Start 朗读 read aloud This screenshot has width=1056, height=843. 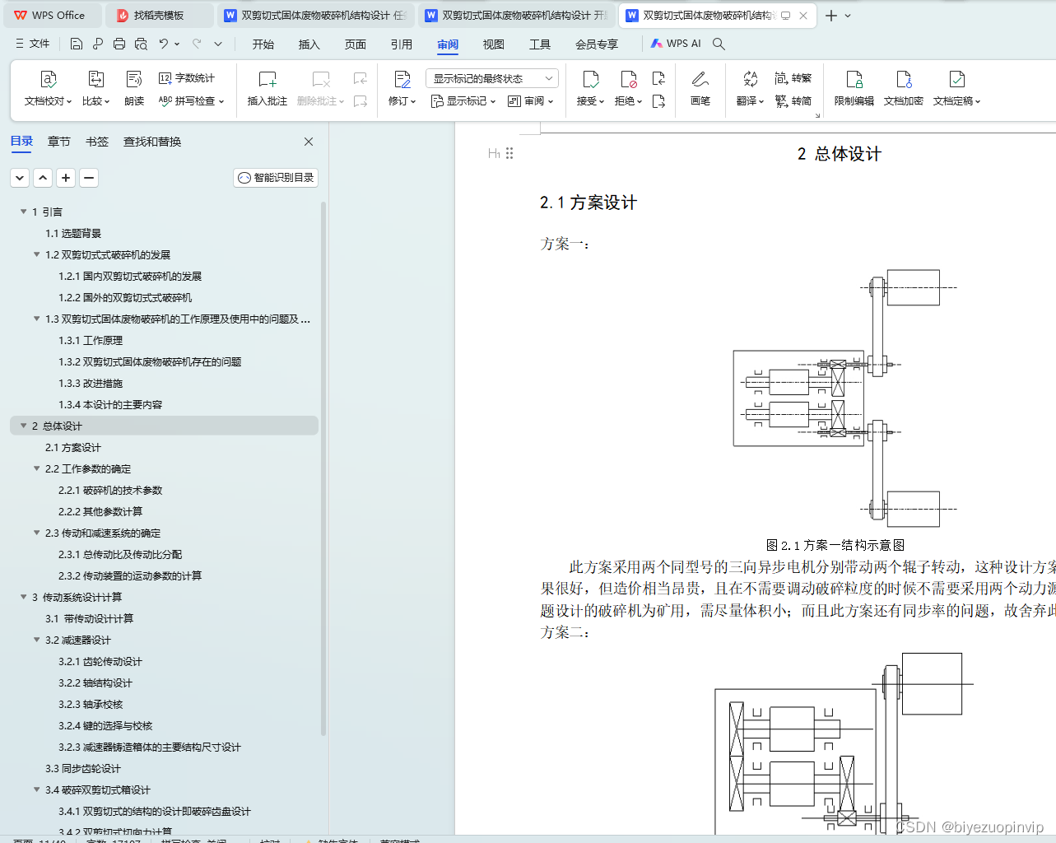click(134, 89)
